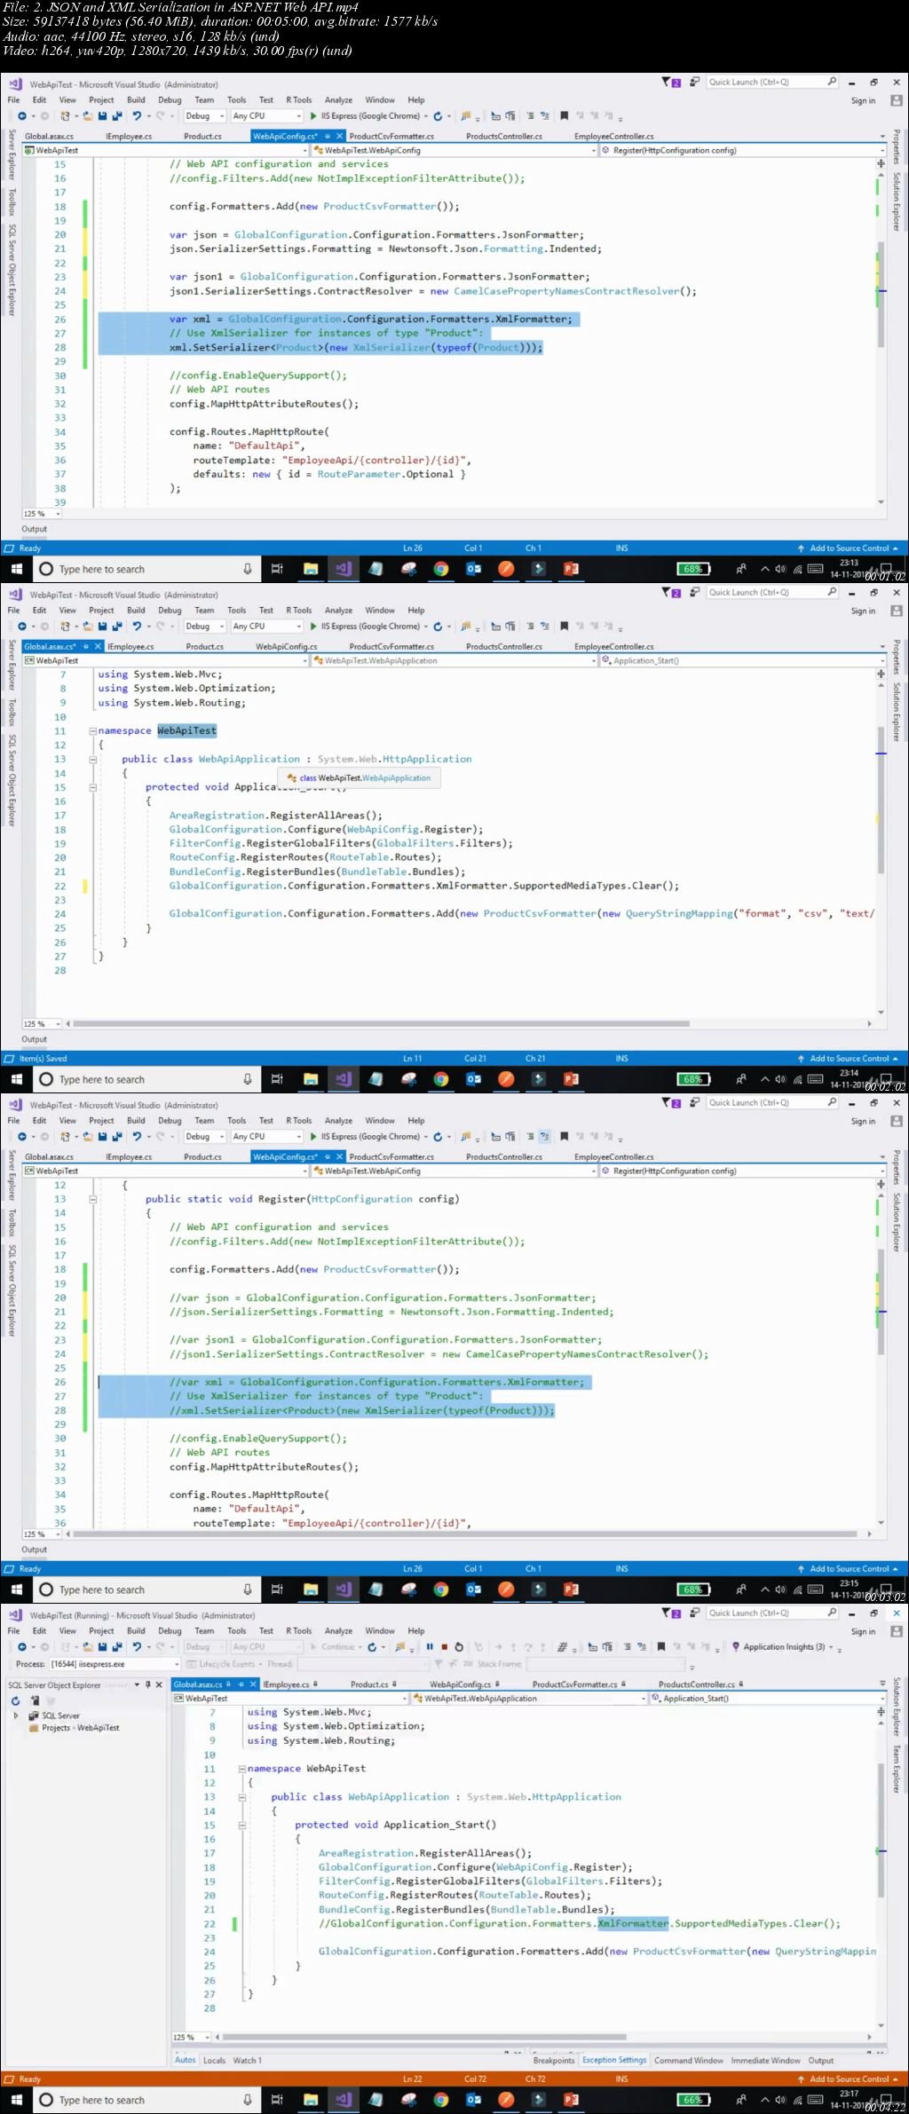Open notifications flag icon in 00:01:02 frame
Screen dimensions: 909x2114
pos(670,83)
